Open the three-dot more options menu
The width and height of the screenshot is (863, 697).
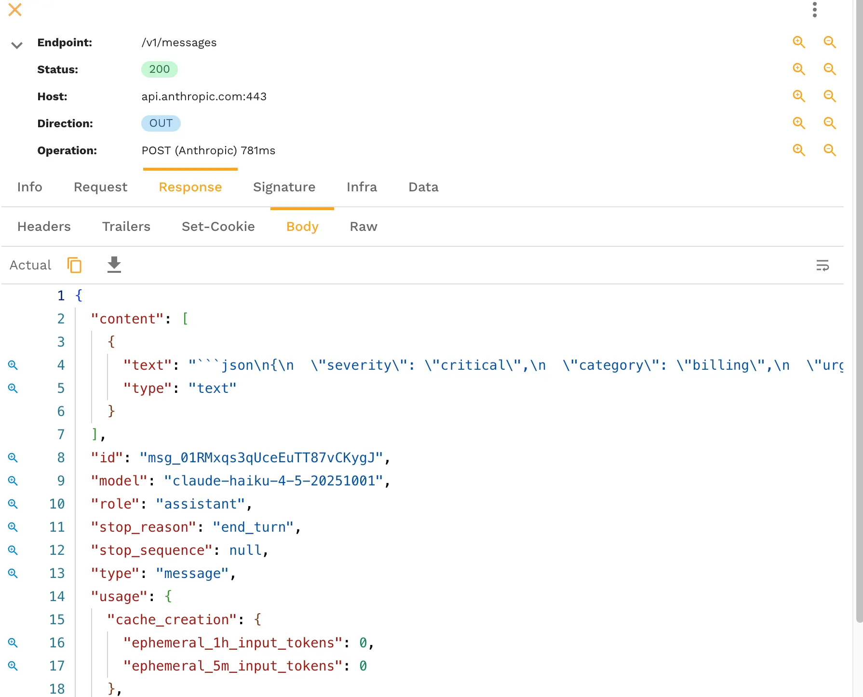814,10
